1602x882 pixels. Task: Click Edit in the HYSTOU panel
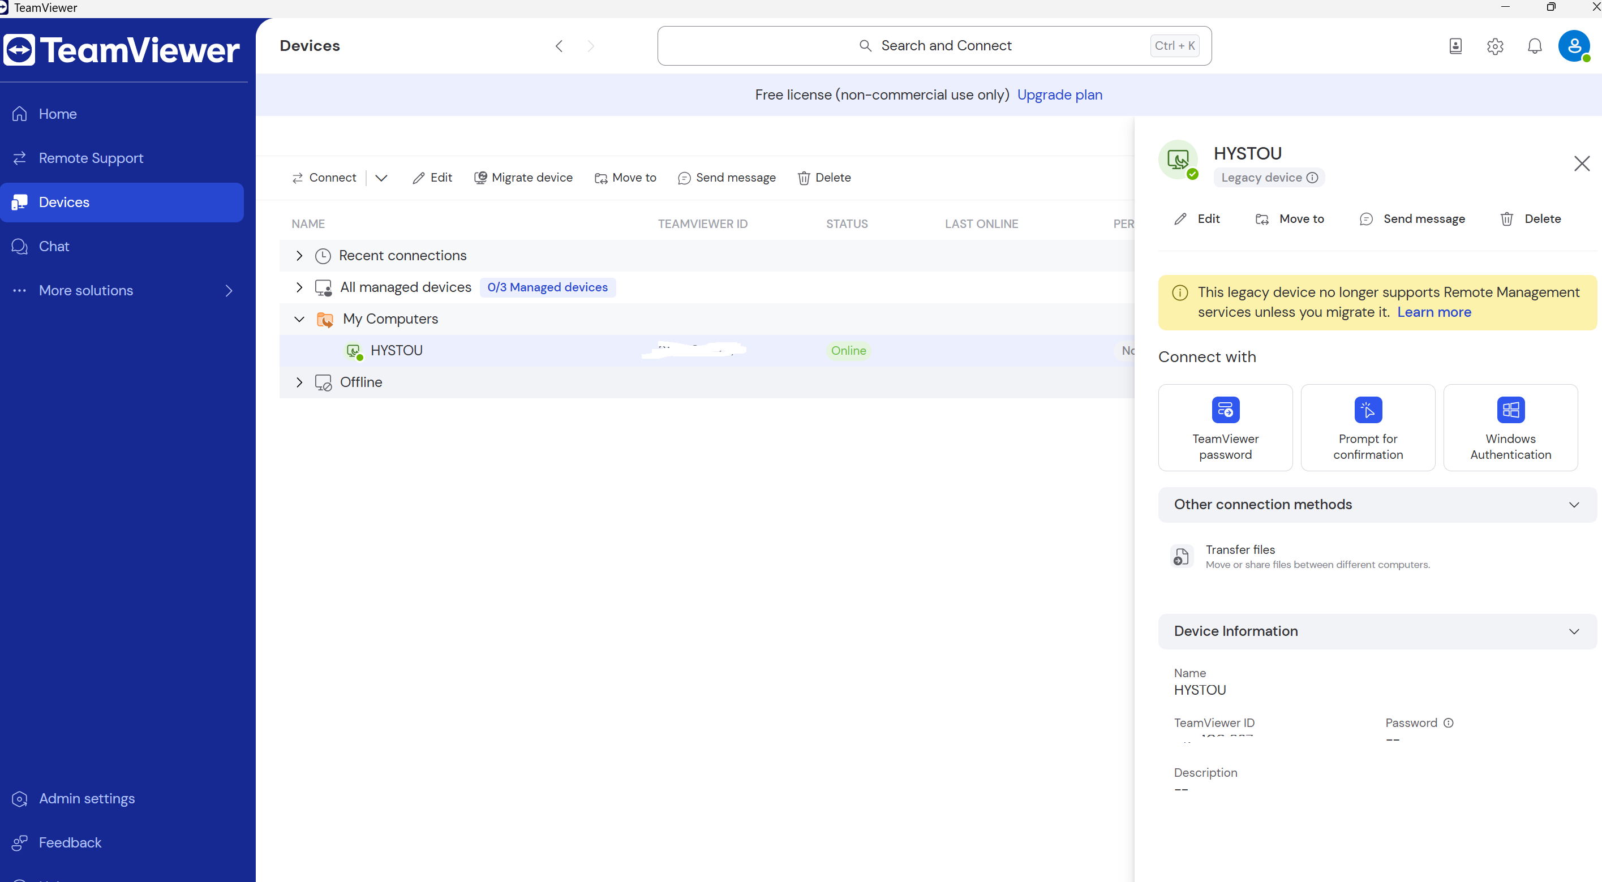(x=1196, y=219)
